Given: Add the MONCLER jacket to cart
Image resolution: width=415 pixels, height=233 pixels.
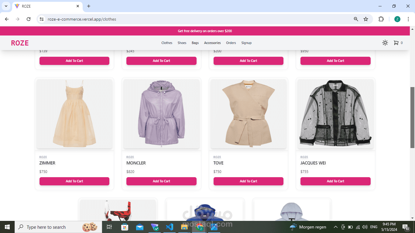Looking at the screenshot, I should 161,181.
